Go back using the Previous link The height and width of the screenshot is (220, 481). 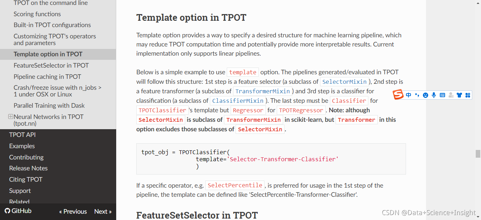click(x=73, y=211)
